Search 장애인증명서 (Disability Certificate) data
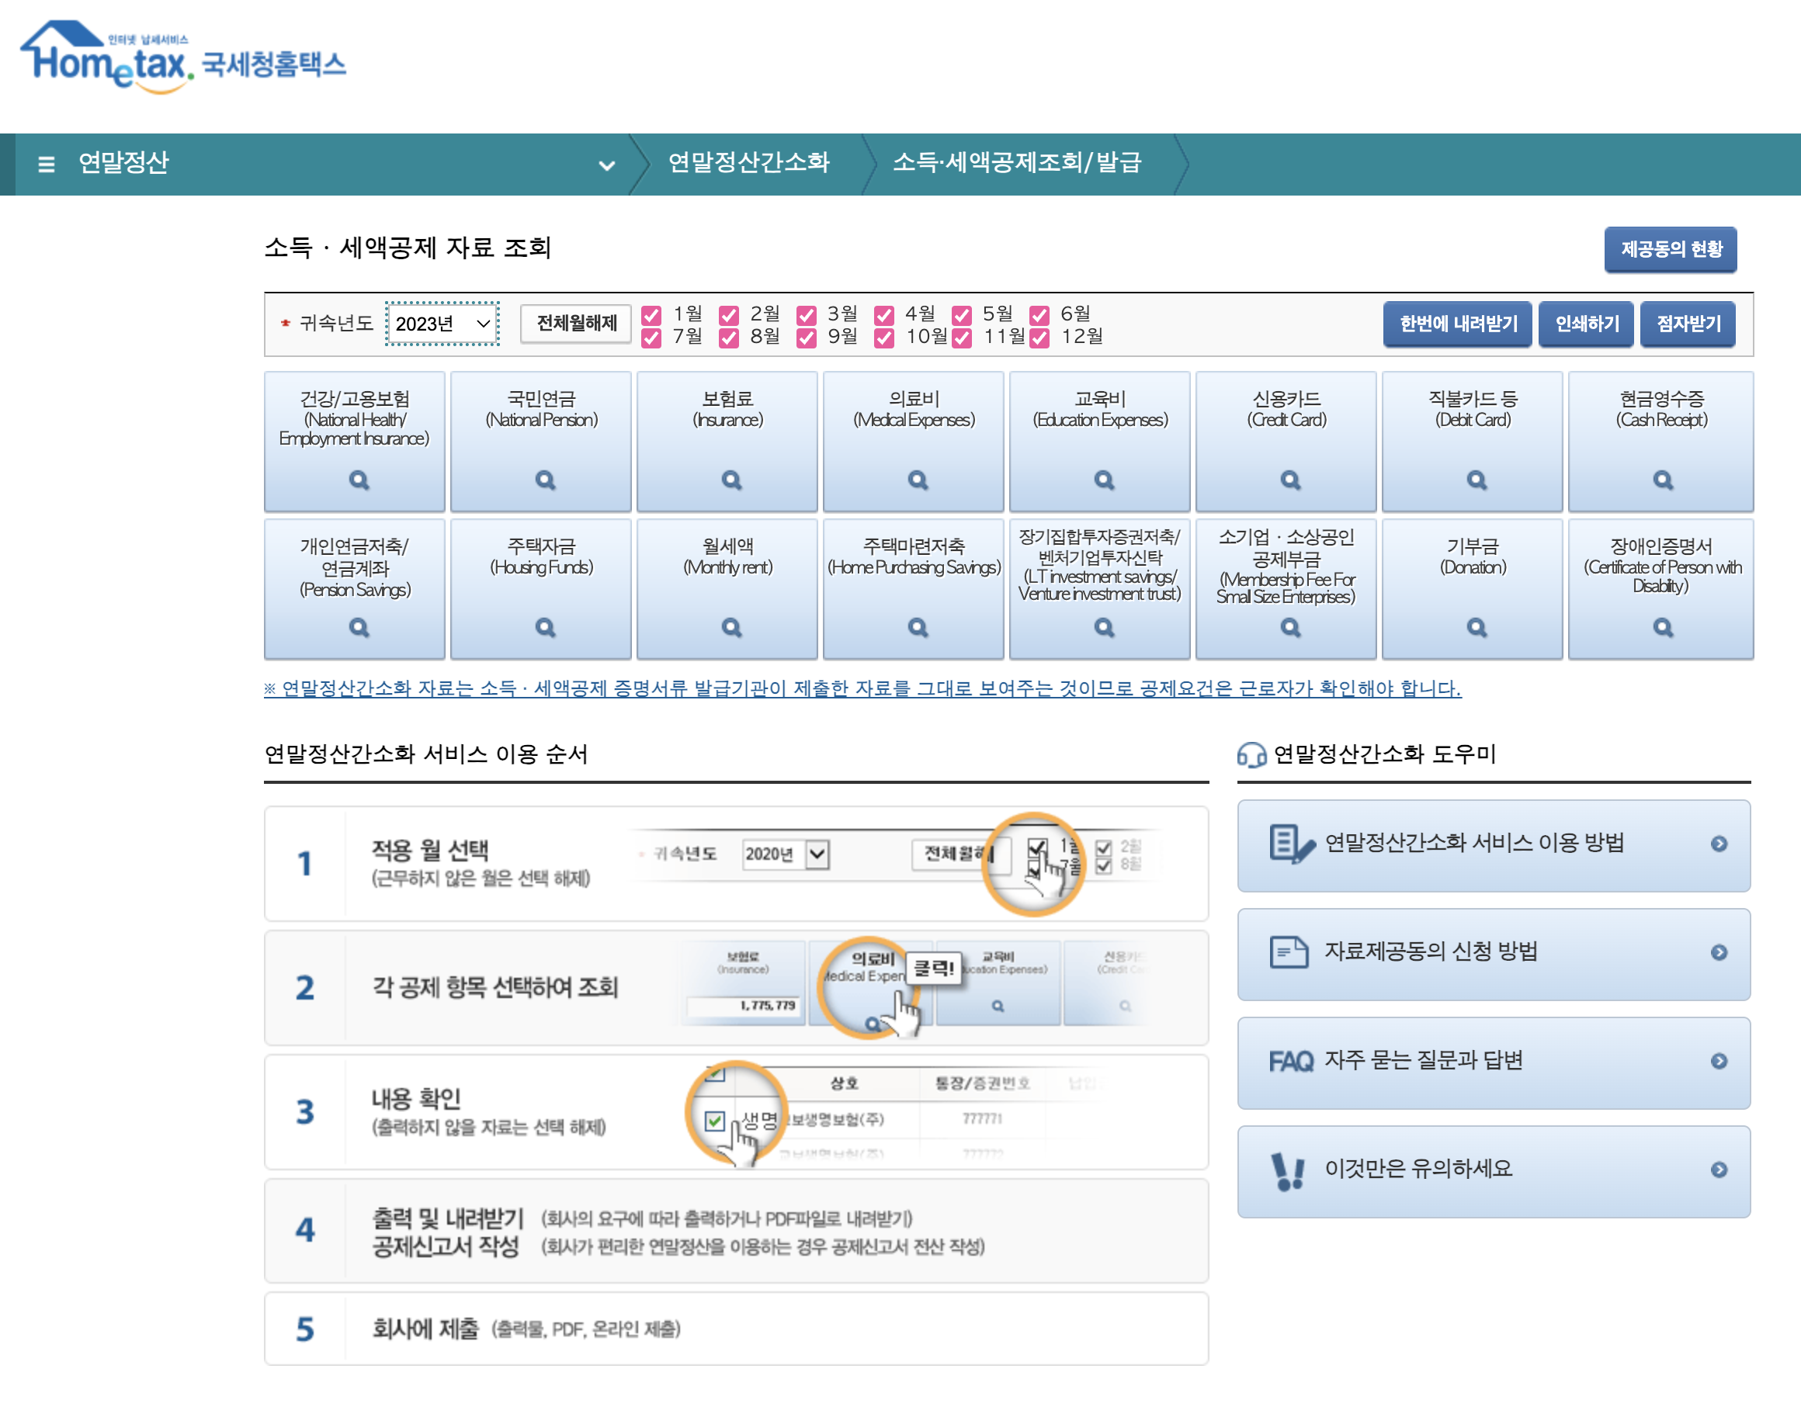The width and height of the screenshot is (1801, 1414). click(x=1661, y=627)
